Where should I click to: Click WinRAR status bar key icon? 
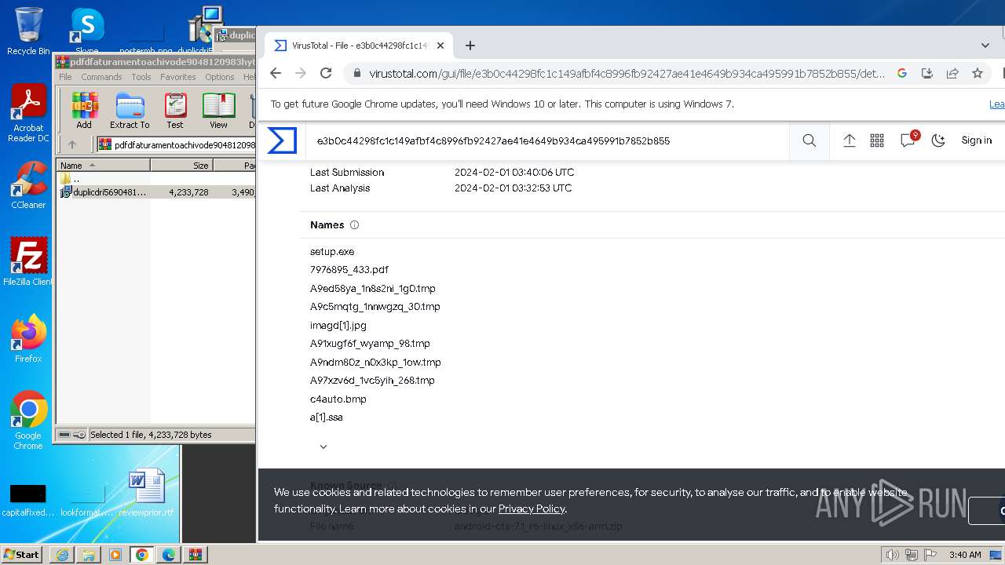[79, 435]
